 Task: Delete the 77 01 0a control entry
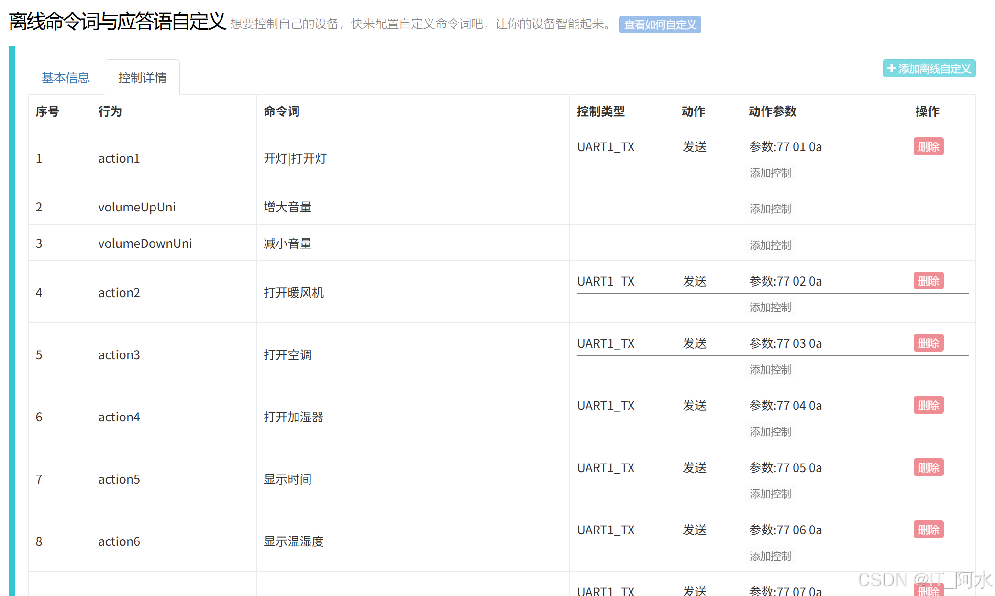click(928, 146)
